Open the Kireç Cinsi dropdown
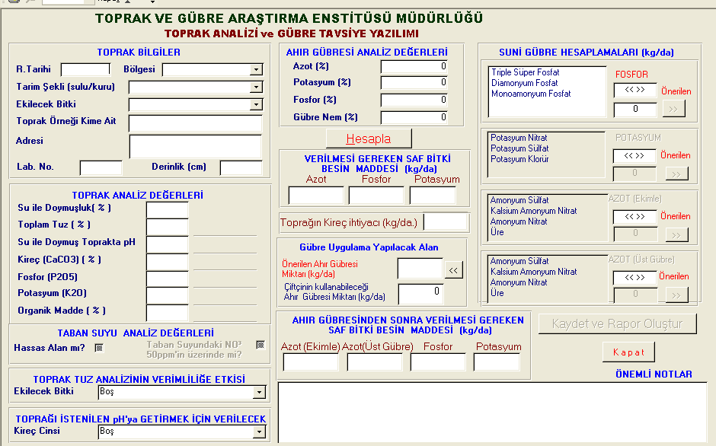The height and width of the screenshot is (446, 716). (x=259, y=432)
